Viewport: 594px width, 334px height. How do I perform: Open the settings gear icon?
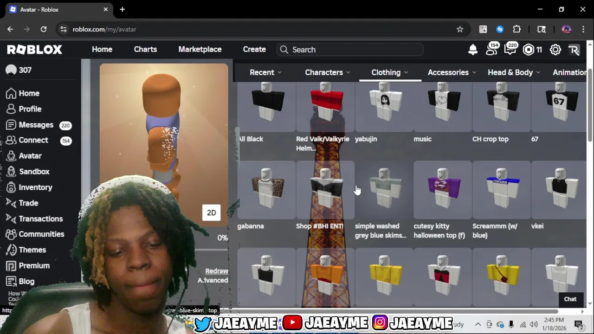[x=555, y=50]
